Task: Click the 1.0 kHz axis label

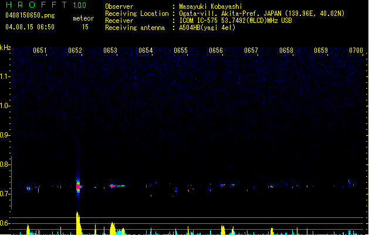Action: click(5, 106)
